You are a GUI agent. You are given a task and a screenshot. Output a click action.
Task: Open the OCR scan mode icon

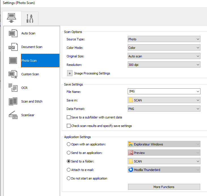point(13,88)
